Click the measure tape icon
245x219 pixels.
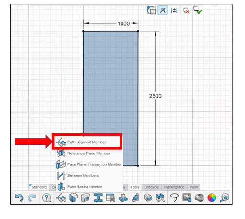(224, 198)
